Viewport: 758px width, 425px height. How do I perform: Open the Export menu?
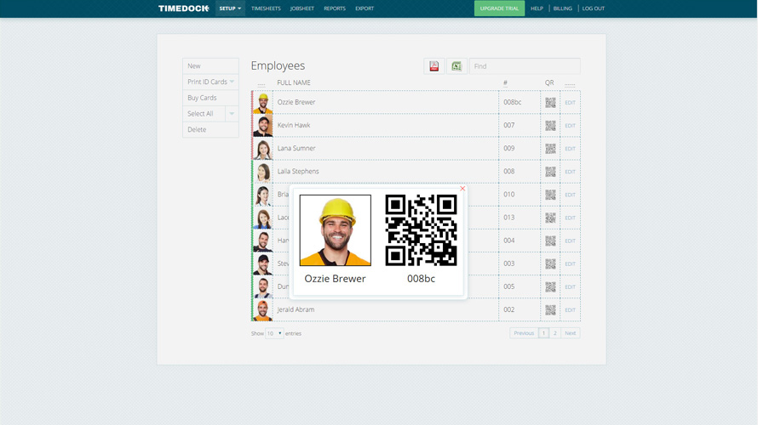click(x=365, y=8)
